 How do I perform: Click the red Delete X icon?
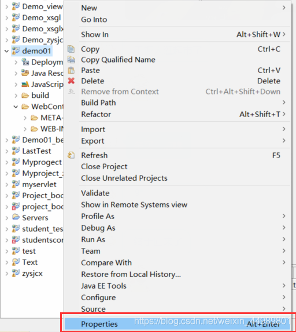pos(71,81)
